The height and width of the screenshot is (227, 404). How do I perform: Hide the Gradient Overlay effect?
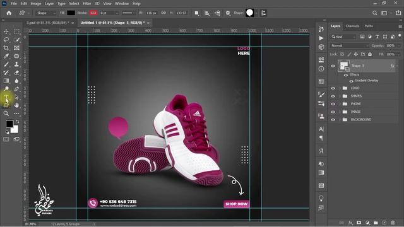tap(351, 81)
